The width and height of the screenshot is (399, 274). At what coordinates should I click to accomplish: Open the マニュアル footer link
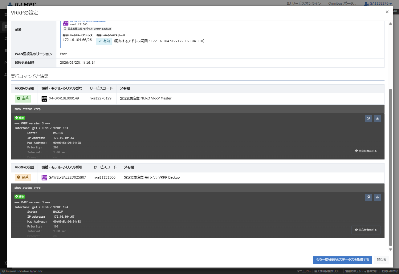[303, 271]
